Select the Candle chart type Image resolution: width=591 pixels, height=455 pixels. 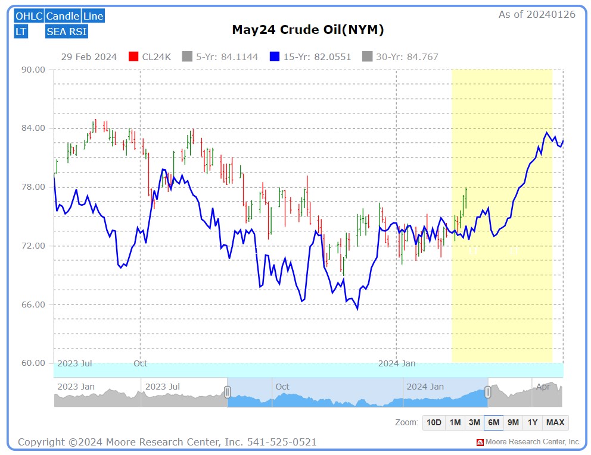click(63, 16)
